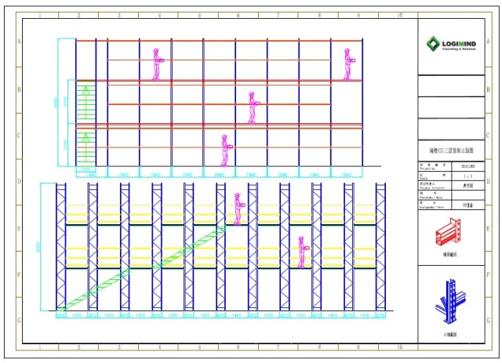502x363 pixels.
Task: Click the '1200' stair width dimension
Action: 85,169
